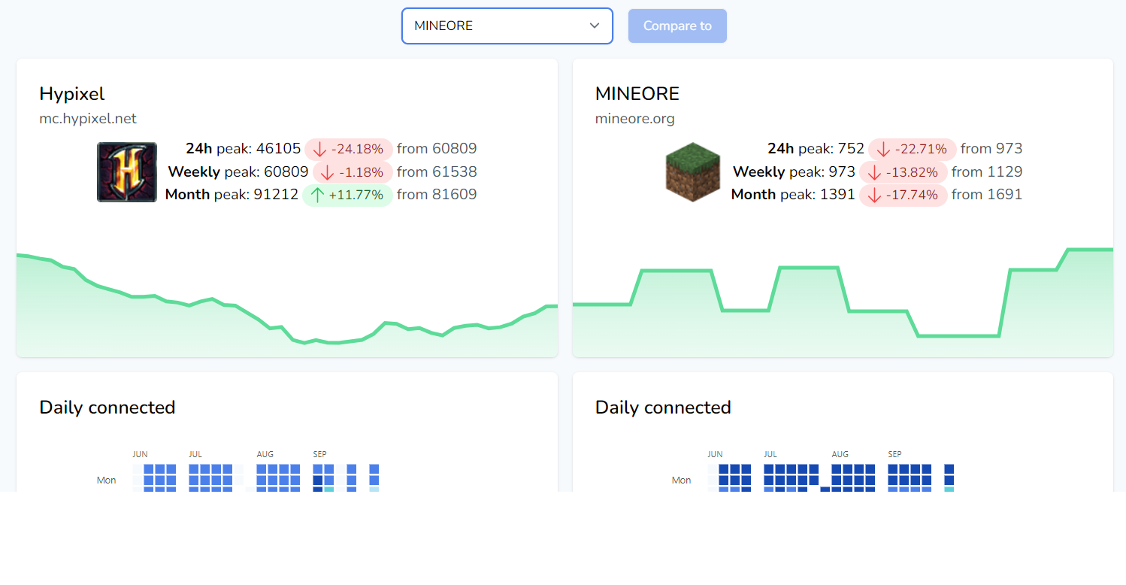The height and width of the screenshot is (585, 1126).
Task: Click the Hypixel player count line chart
Action: coord(287,305)
